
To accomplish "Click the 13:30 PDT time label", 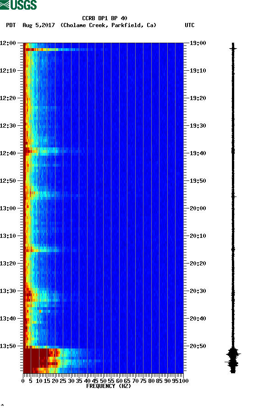I will point(8,291).
